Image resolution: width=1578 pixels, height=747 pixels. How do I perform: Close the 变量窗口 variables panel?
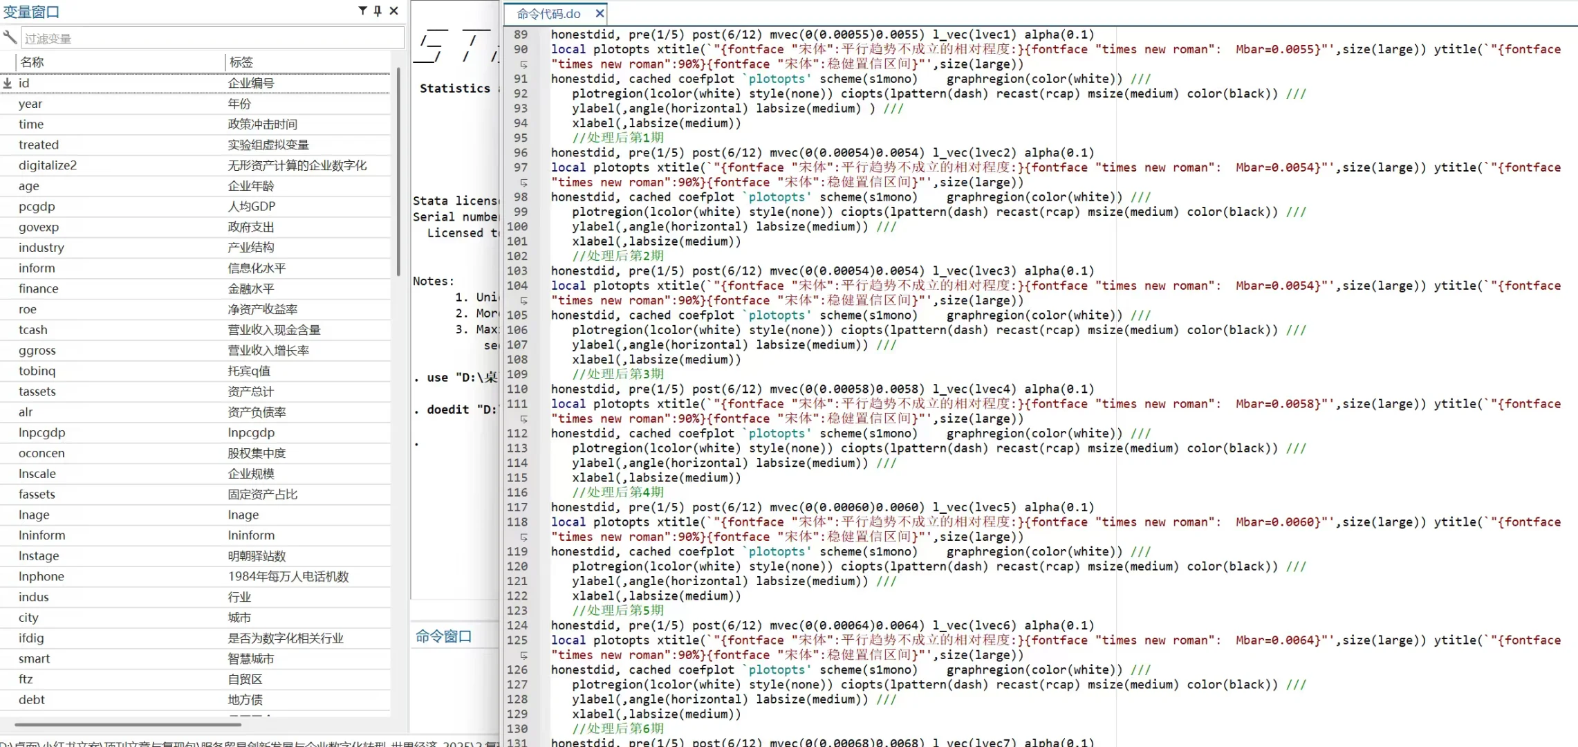coord(393,10)
